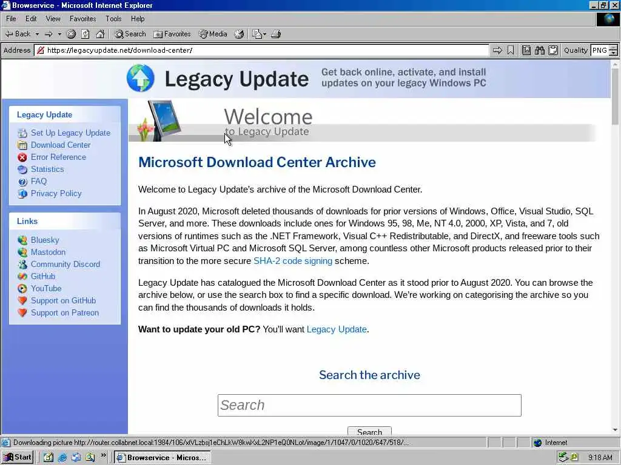Open the View menu
621x465 pixels.
click(53, 19)
